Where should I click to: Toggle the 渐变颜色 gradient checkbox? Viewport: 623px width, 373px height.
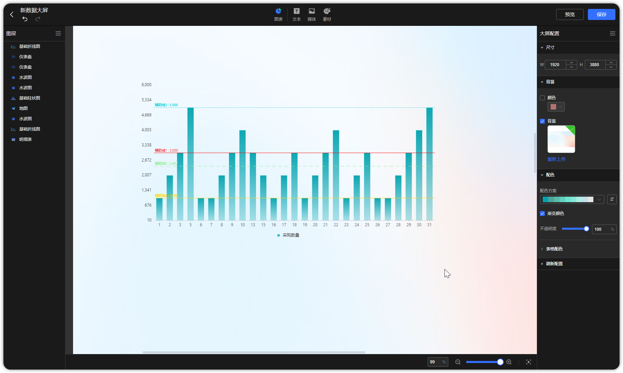pos(542,214)
